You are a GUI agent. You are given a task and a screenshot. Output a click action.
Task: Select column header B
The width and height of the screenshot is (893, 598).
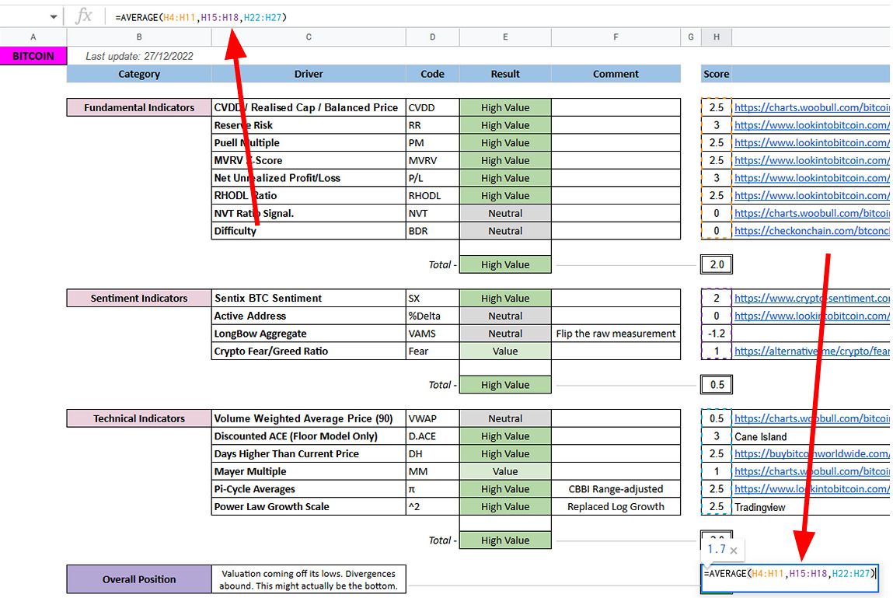(138, 37)
